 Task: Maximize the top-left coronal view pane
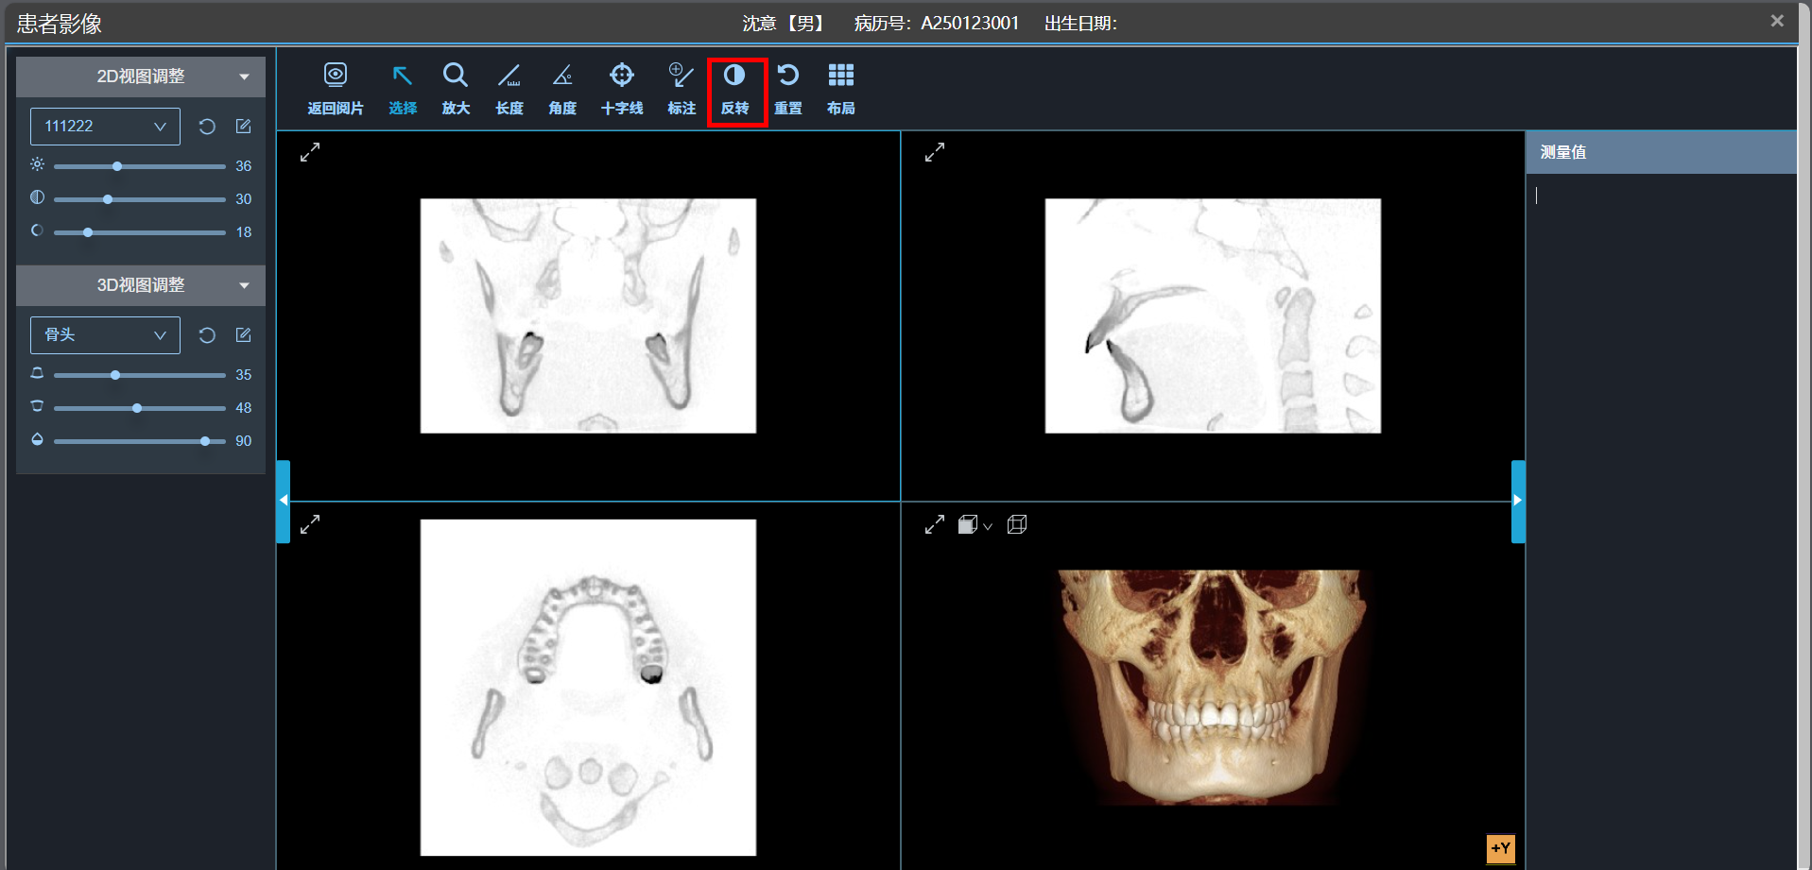pos(310,152)
